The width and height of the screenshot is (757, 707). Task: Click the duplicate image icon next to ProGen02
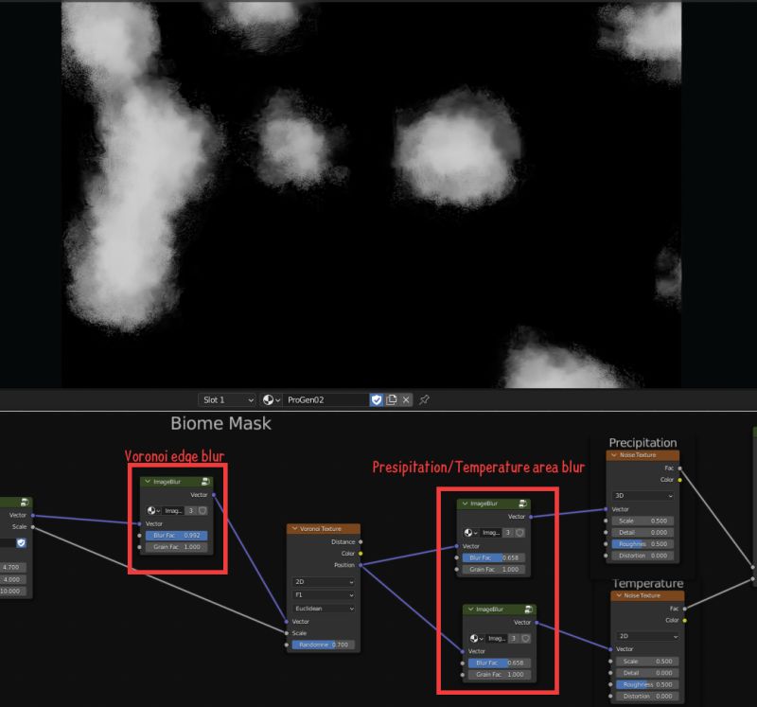point(391,399)
